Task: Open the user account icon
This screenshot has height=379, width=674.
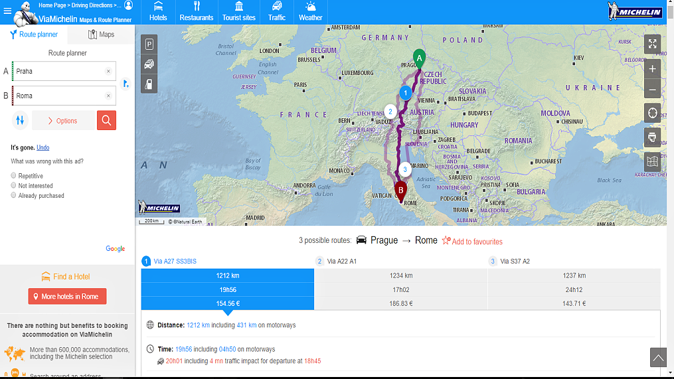Action: 128,5
